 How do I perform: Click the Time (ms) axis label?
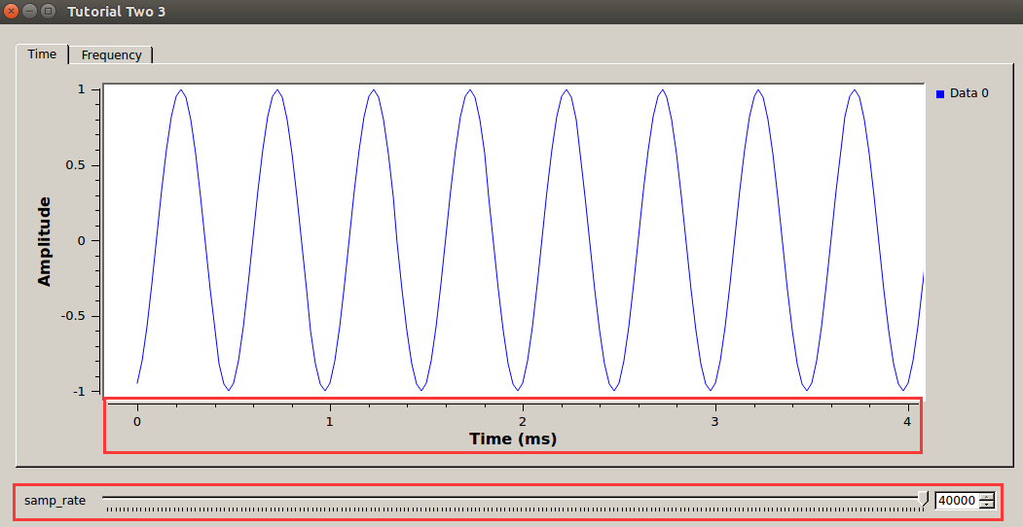tap(513, 439)
